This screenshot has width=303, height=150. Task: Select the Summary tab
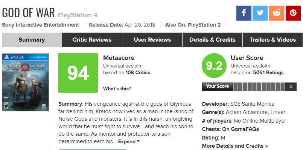point(32,40)
